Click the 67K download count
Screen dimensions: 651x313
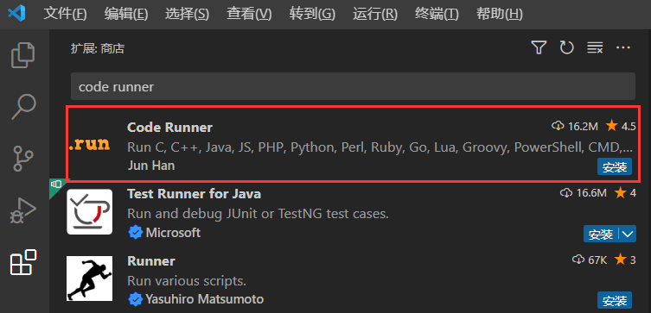point(597,260)
